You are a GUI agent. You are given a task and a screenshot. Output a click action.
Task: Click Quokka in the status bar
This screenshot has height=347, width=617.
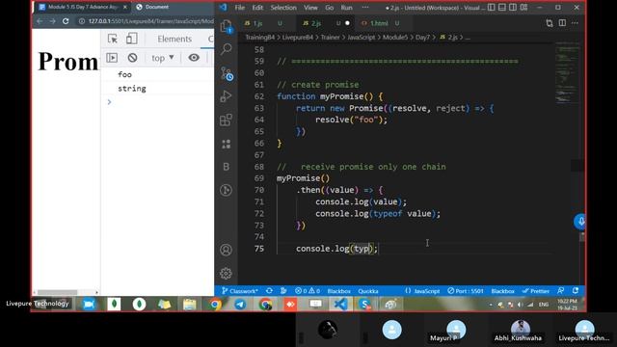coord(368,291)
